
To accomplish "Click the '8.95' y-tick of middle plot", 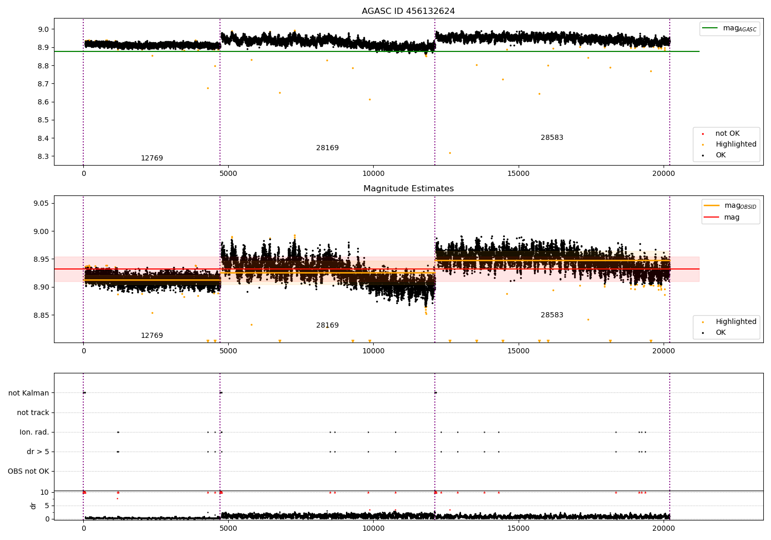I will 41,259.
